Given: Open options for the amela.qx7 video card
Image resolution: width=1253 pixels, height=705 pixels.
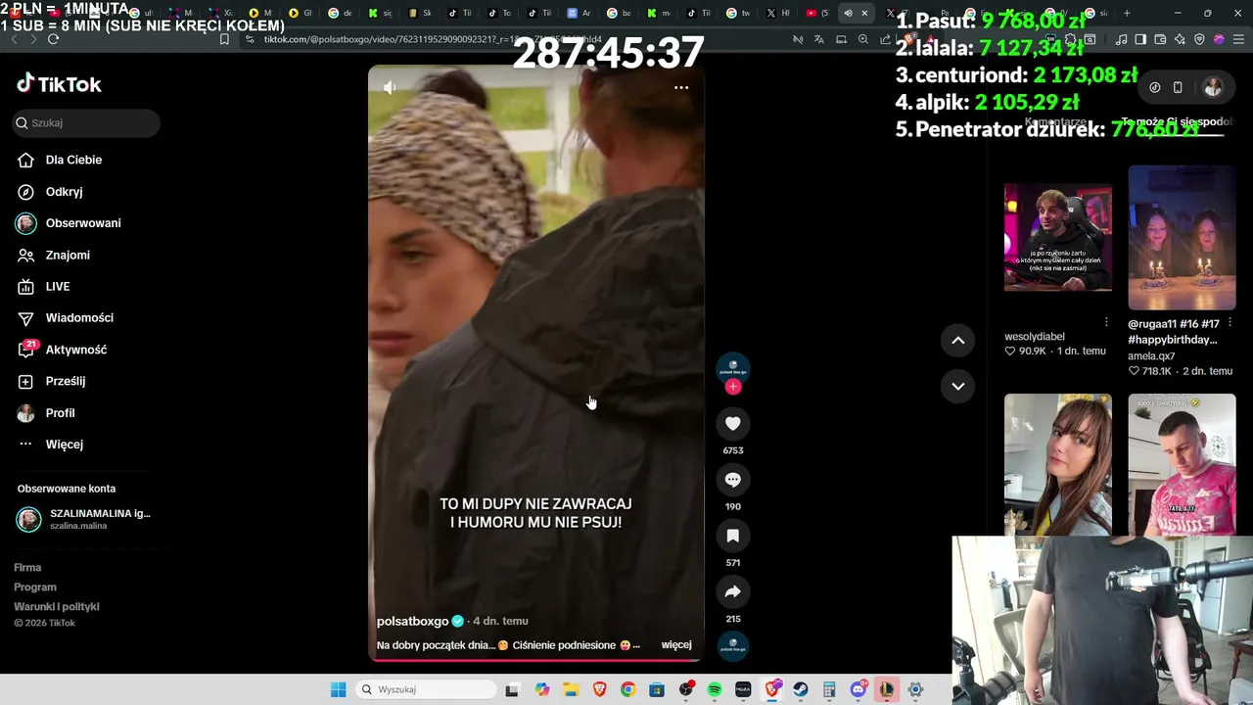Looking at the screenshot, I should click(1230, 322).
